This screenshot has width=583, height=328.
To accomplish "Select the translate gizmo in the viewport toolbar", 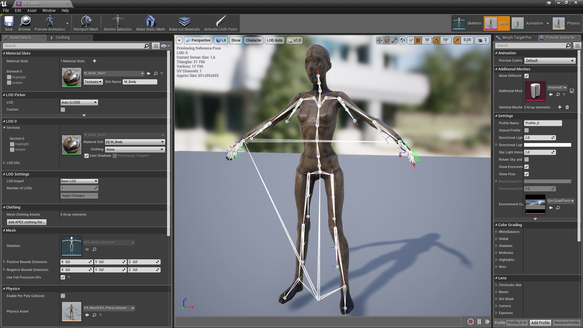I will (380, 40).
